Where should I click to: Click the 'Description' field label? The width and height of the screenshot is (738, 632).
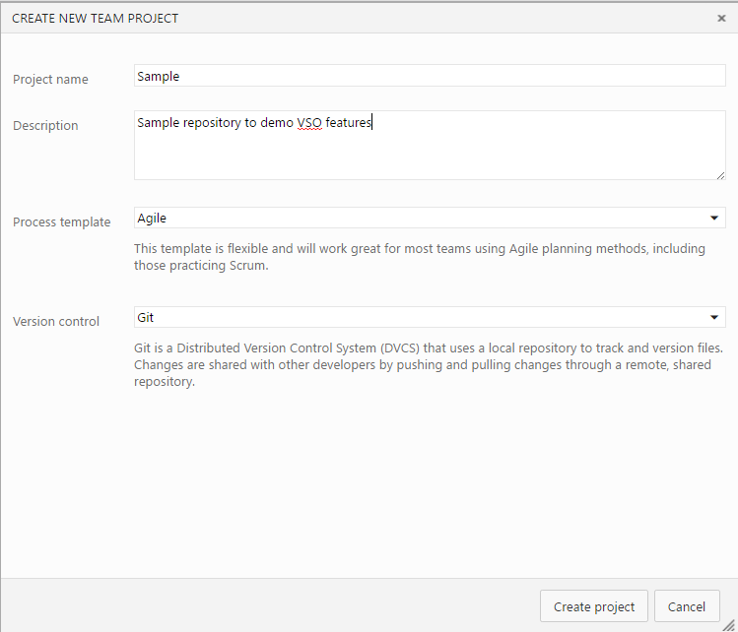[x=45, y=126]
